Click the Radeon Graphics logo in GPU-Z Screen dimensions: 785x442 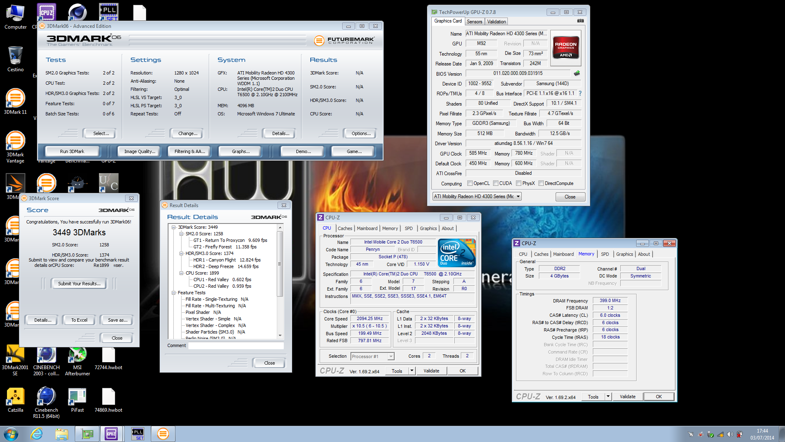pyautogui.click(x=565, y=48)
